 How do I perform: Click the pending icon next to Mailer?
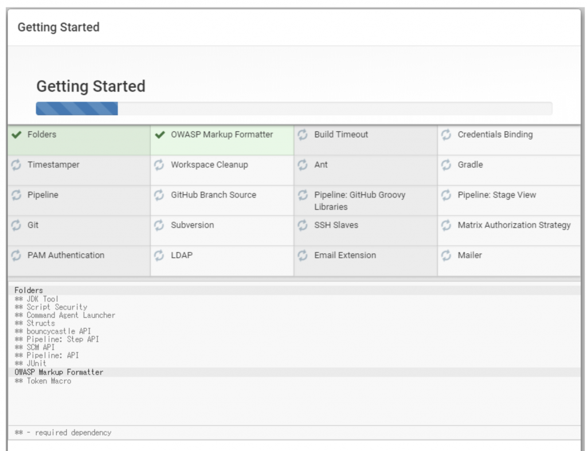pyautogui.click(x=446, y=256)
